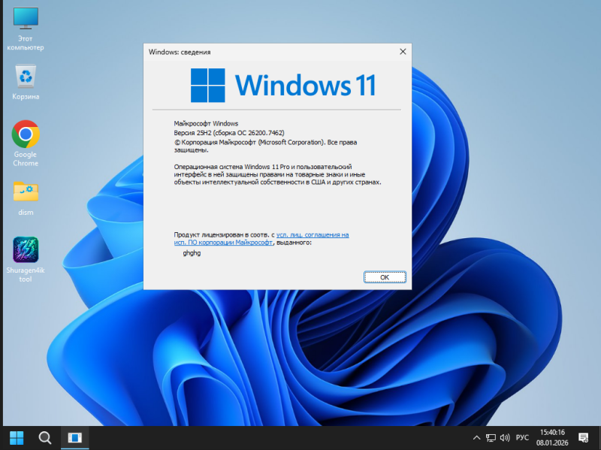Select the dism folder on the desktop
Screen dimensions: 601x450
click(26, 197)
